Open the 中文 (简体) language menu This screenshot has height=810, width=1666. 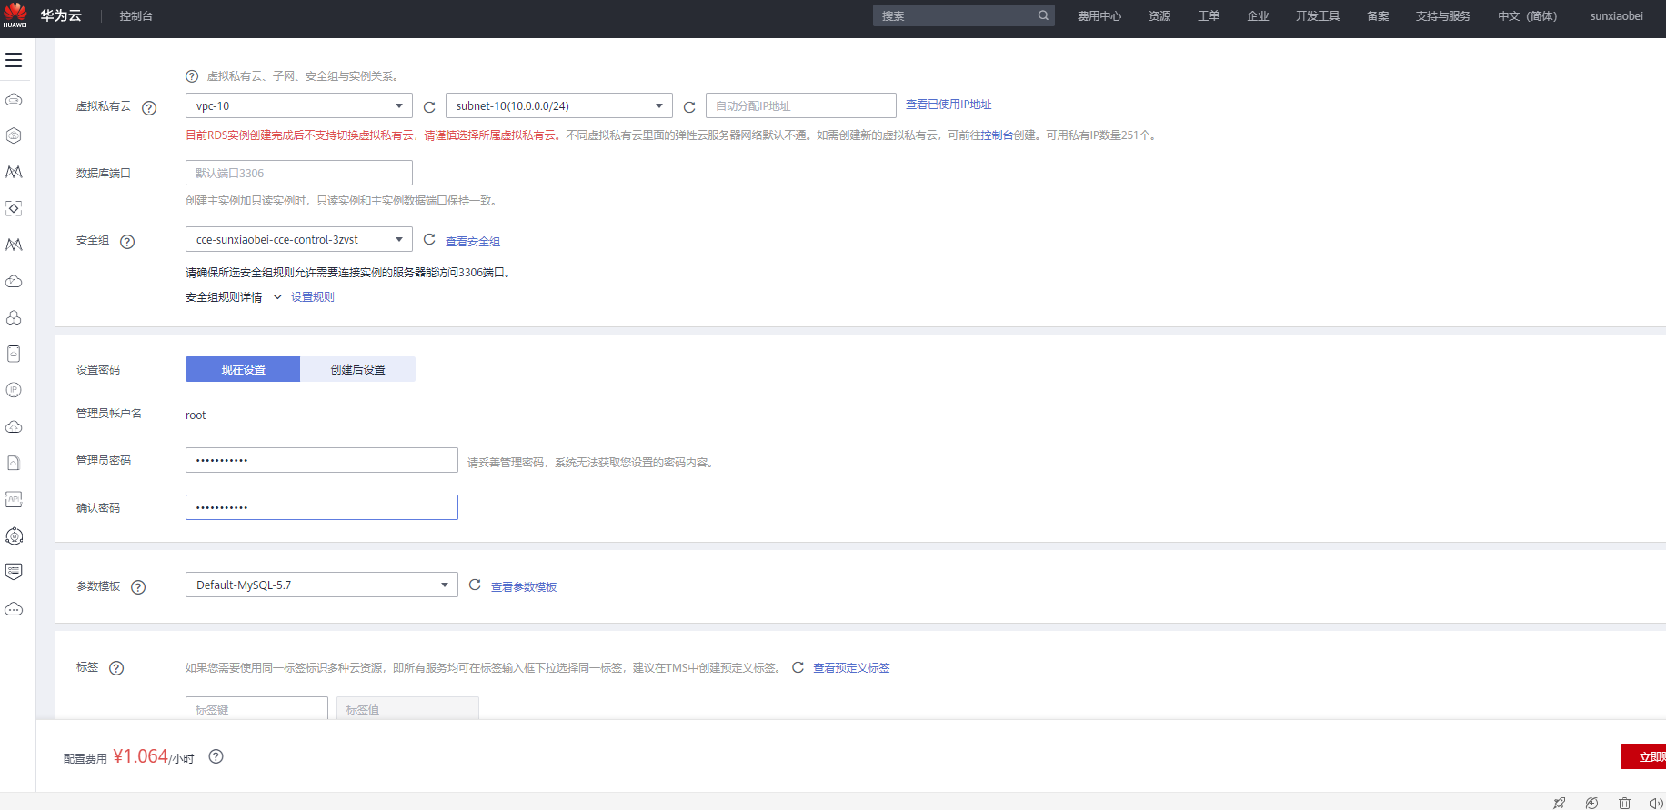1528,16
